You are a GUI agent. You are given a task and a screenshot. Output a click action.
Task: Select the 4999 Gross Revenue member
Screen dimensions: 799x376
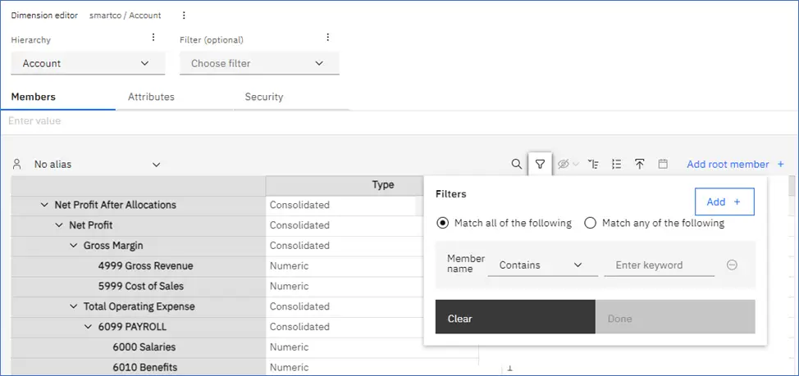[146, 266]
